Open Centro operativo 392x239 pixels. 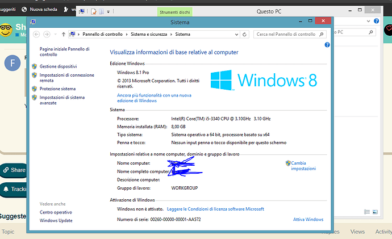pos(56,212)
